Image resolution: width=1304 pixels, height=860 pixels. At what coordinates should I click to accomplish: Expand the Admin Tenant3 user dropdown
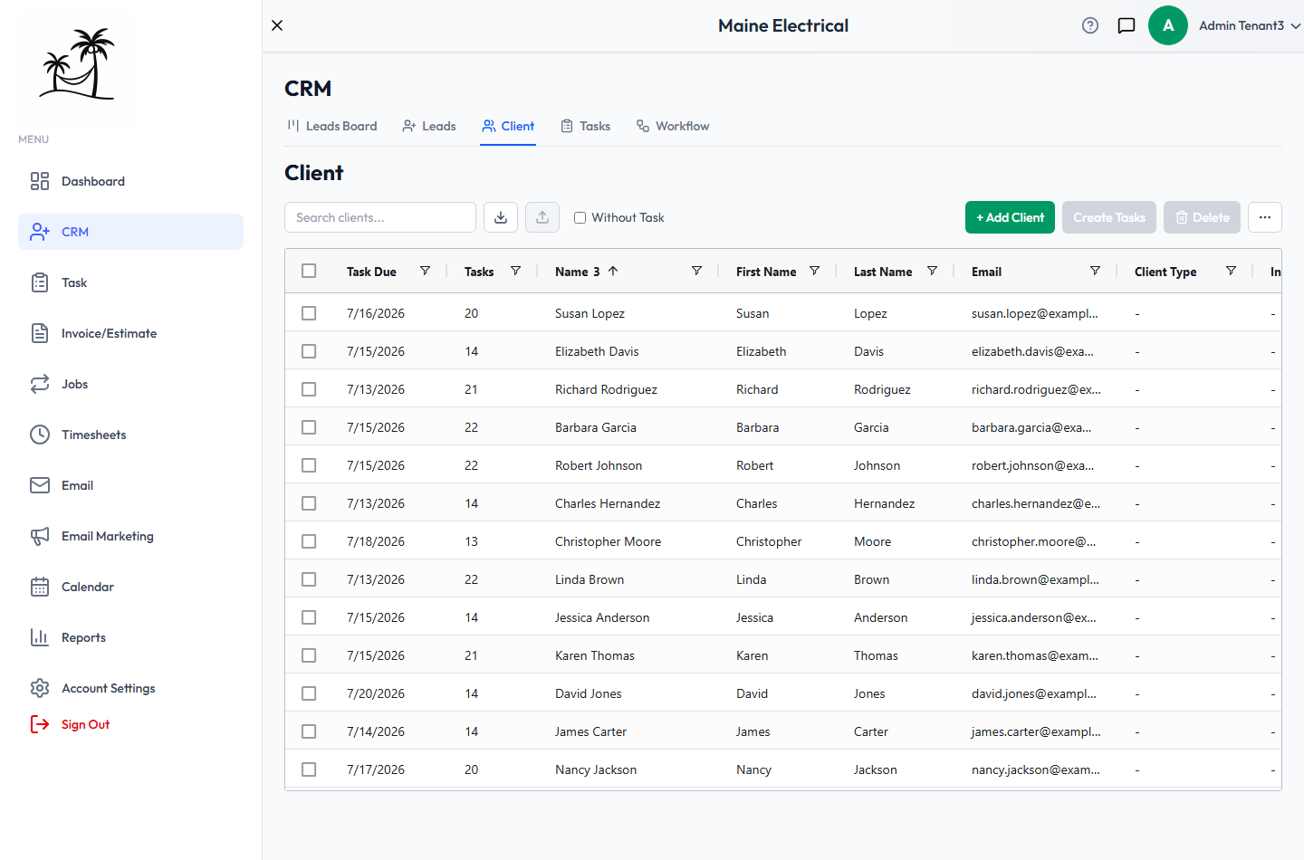coord(1250,25)
